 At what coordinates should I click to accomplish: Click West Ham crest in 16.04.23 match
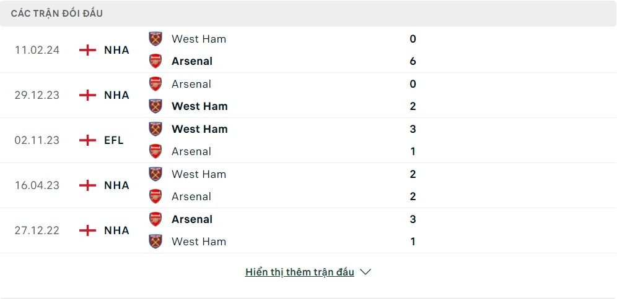click(155, 174)
